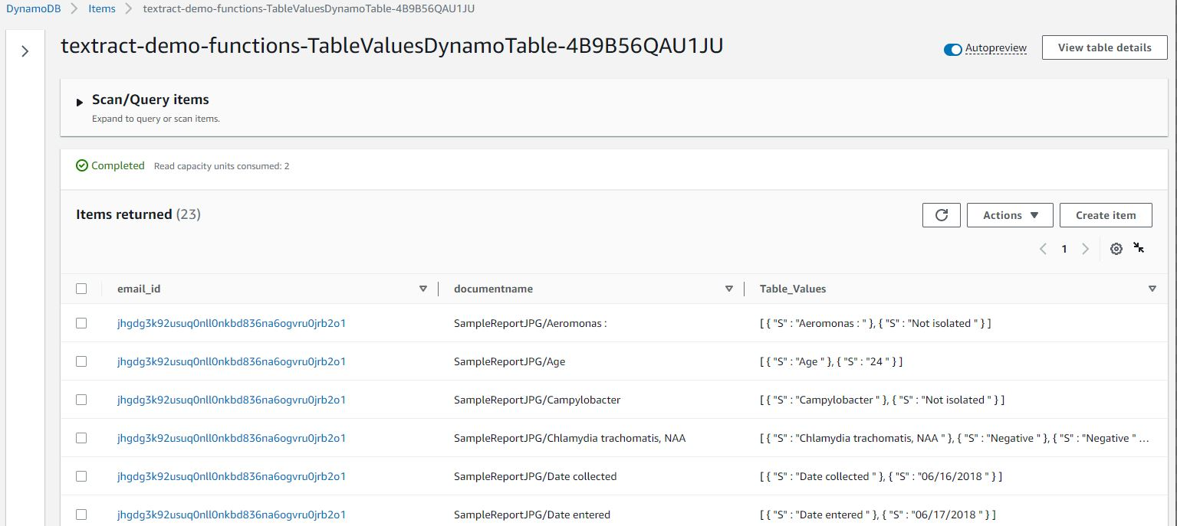Go to the next results page arrow
The width and height of the screenshot is (1177, 526).
coord(1086,248)
